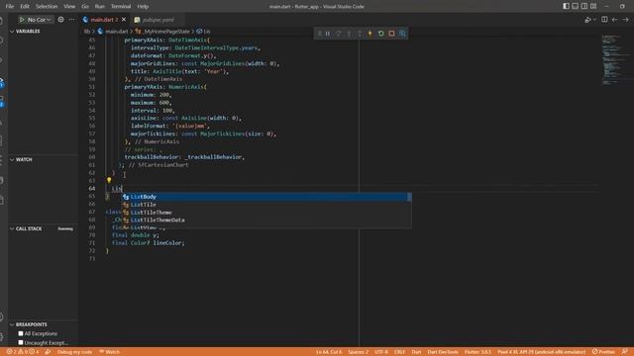Screen dimensions: 634x356
Task: Customize layout icon in title bar
Action: tap(593, 6)
